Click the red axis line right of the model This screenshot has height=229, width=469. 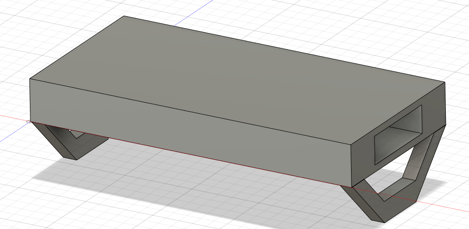[443, 206]
